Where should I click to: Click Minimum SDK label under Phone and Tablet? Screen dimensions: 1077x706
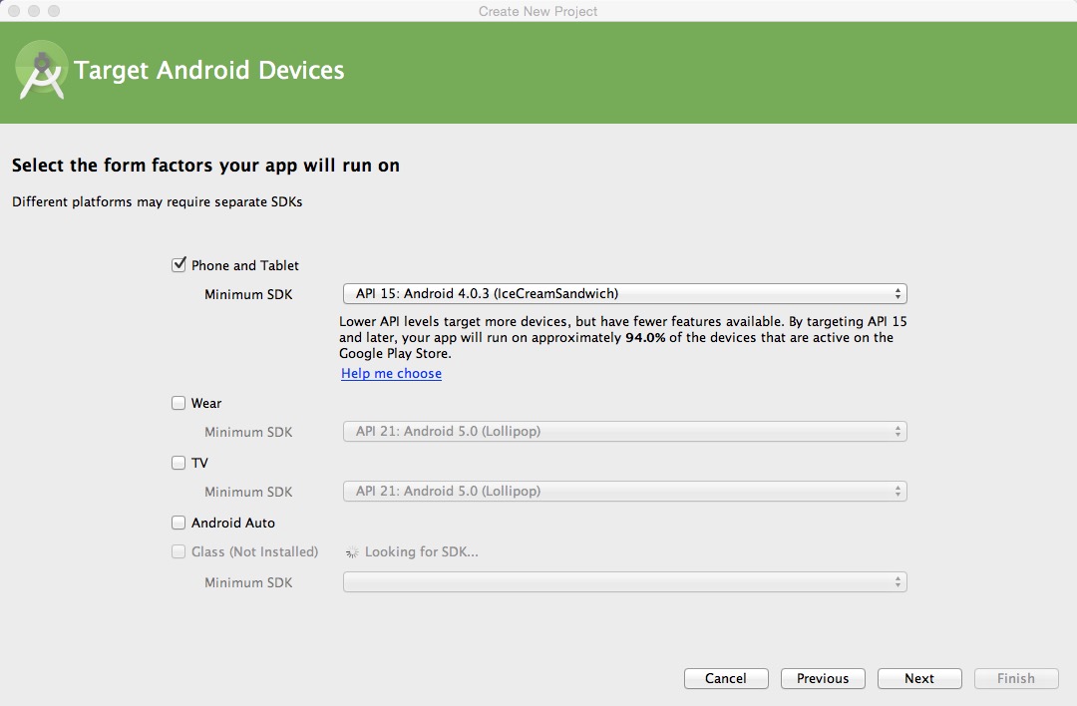coord(248,294)
